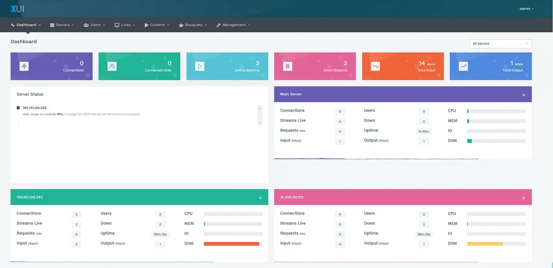This screenshot has height=268, width=553.
Task: Open the Content menu
Action: click(x=157, y=25)
